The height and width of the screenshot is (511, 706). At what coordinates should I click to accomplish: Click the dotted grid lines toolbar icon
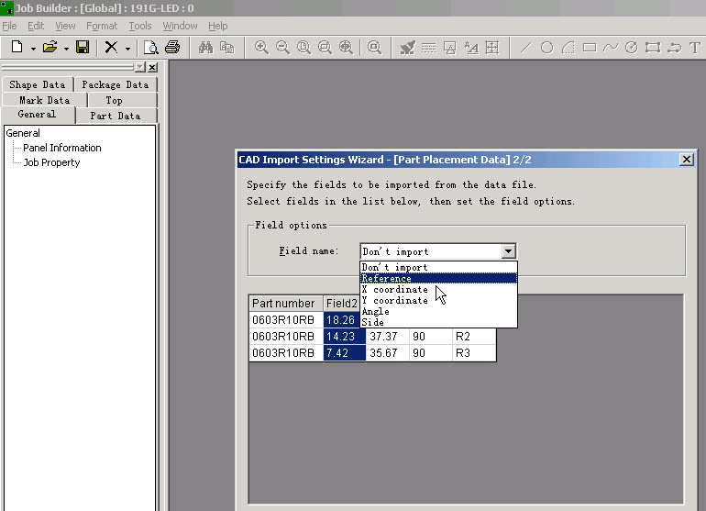[x=429, y=48]
